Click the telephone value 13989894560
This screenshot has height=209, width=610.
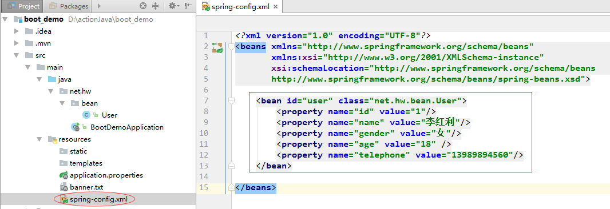480,155
